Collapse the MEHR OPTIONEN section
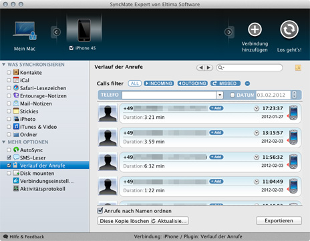This screenshot has height=241, width=310. tap(4, 142)
